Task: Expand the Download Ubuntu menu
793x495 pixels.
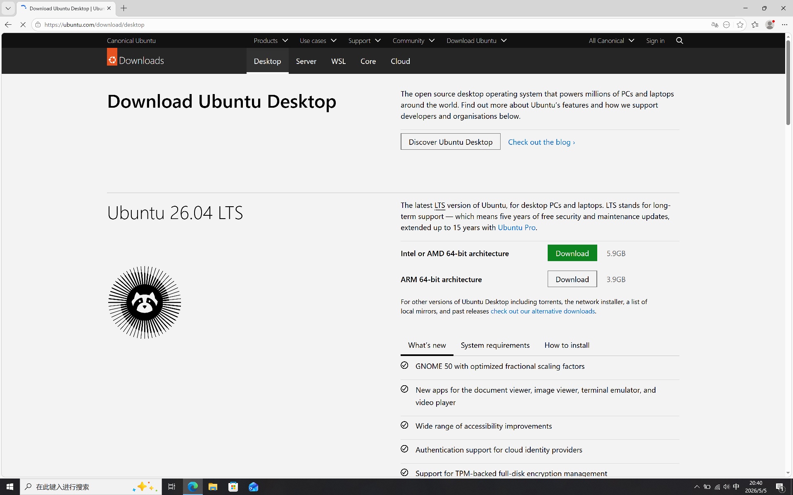Action: point(476,40)
